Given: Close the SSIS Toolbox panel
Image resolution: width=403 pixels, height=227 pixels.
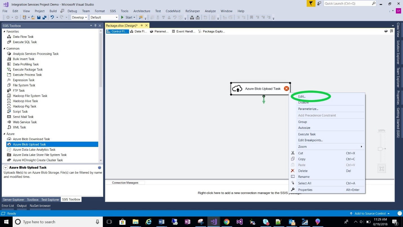Looking at the screenshot, I should pos(100,25).
